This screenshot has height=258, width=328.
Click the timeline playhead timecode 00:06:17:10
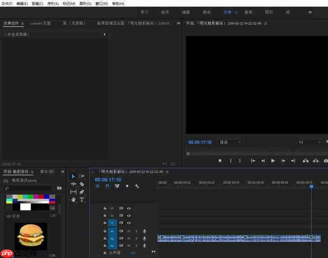pos(108,179)
